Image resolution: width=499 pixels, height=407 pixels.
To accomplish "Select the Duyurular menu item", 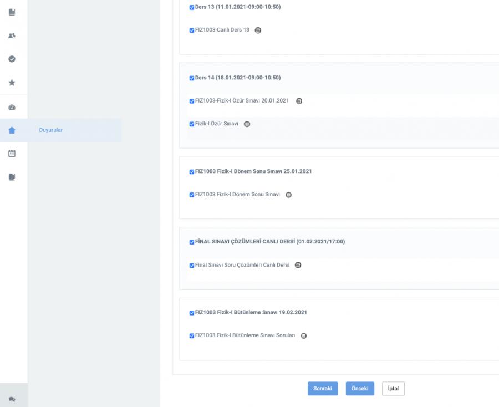I will (x=50, y=130).
